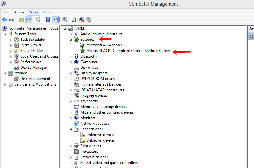
Task: Click the Bluetooth symbol icon
Action: [x=76, y=56]
